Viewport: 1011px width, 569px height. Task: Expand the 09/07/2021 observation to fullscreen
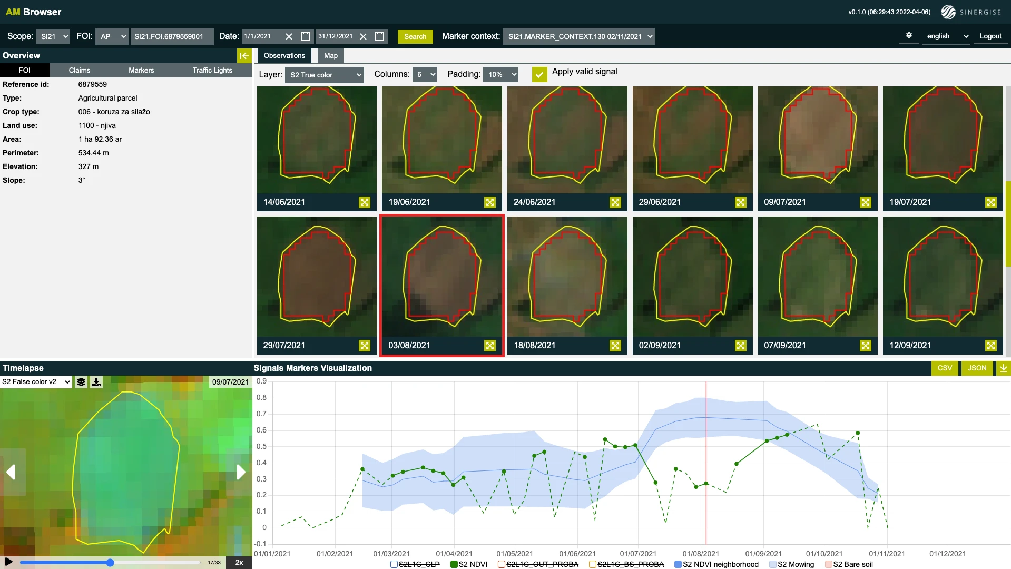(865, 202)
